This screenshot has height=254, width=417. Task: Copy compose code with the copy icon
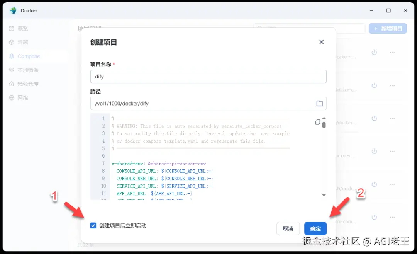(317, 122)
